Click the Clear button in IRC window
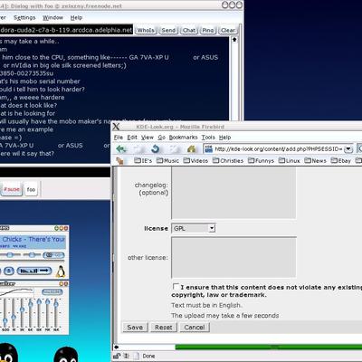This screenshot has width=362, height=362. [x=228, y=30]
